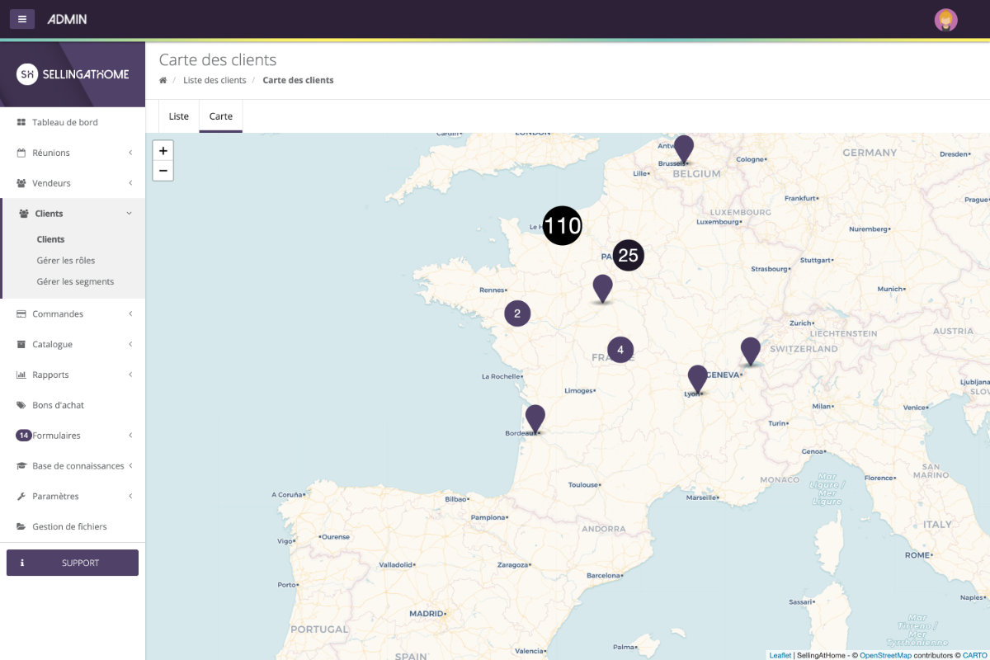
Task: Toggle the hamburger sidebar menu button
Action: click(x=22, y=18)
